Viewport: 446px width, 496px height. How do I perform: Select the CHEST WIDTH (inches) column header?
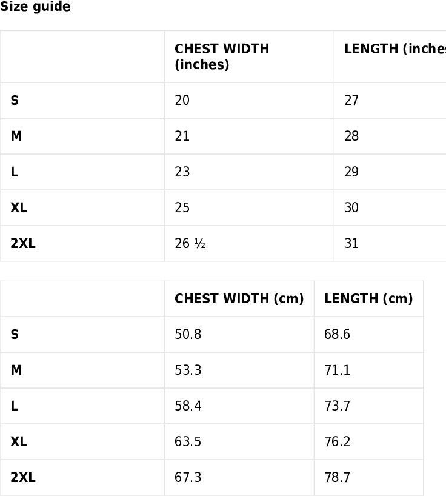[x=222, y=56]
